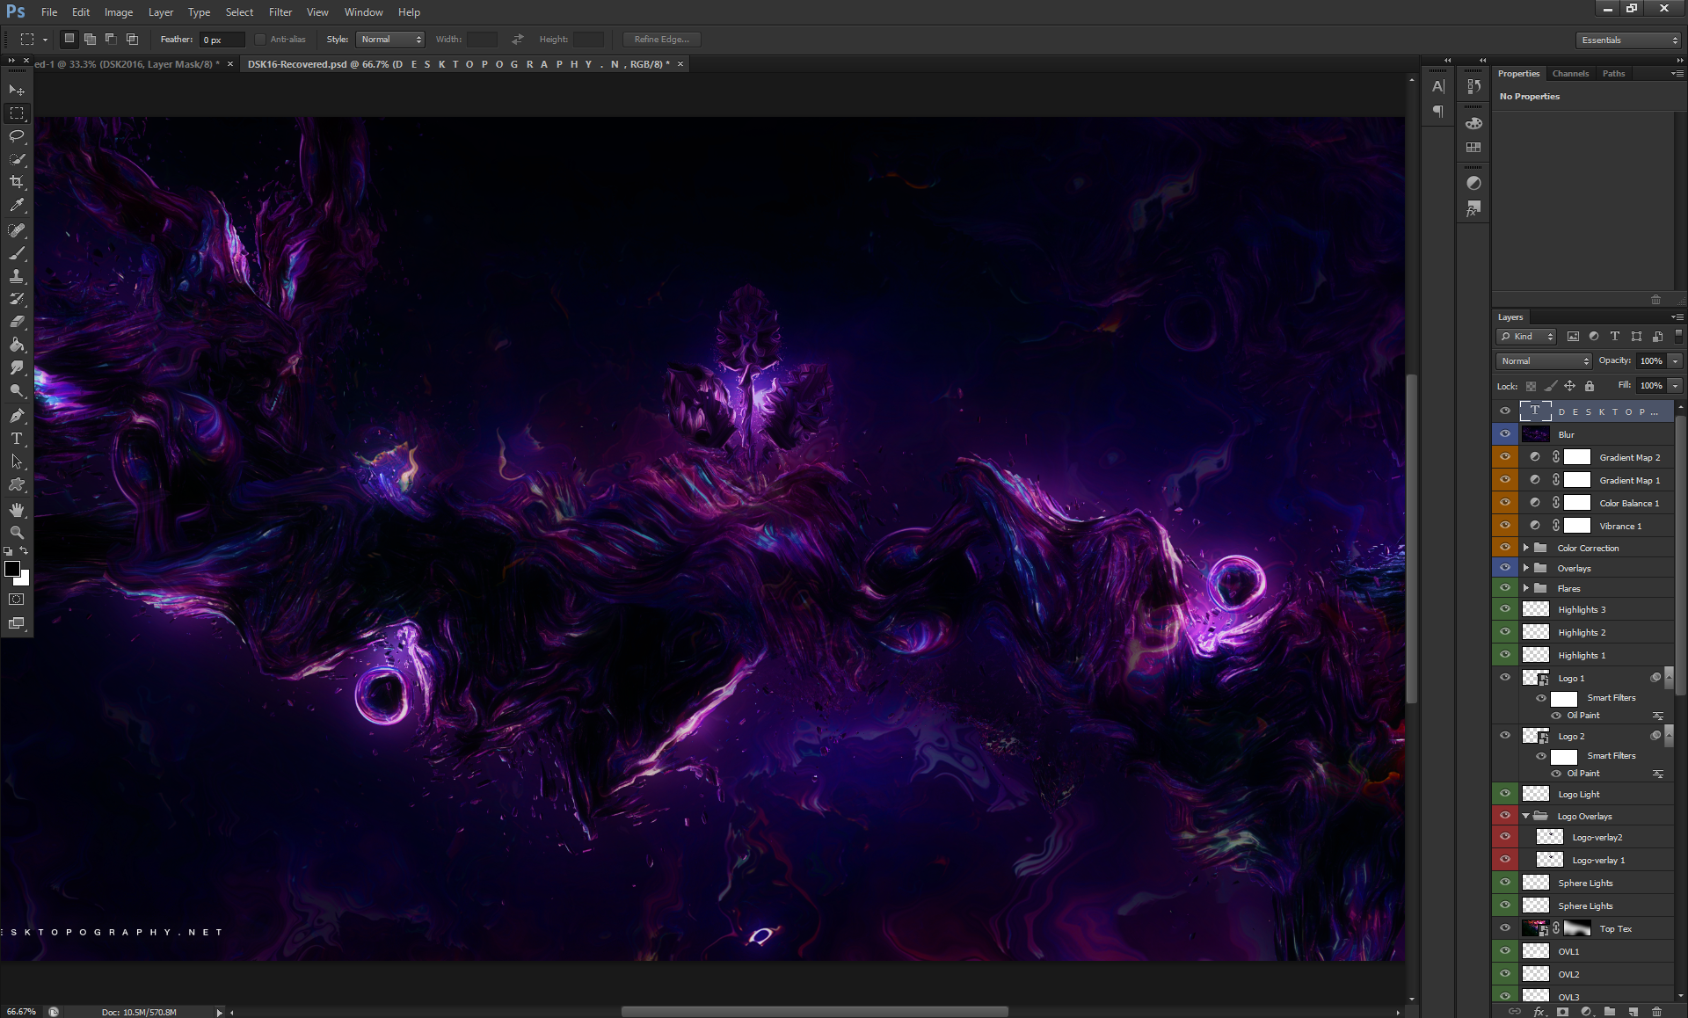Click the Refine Edge button

point(661,40)
